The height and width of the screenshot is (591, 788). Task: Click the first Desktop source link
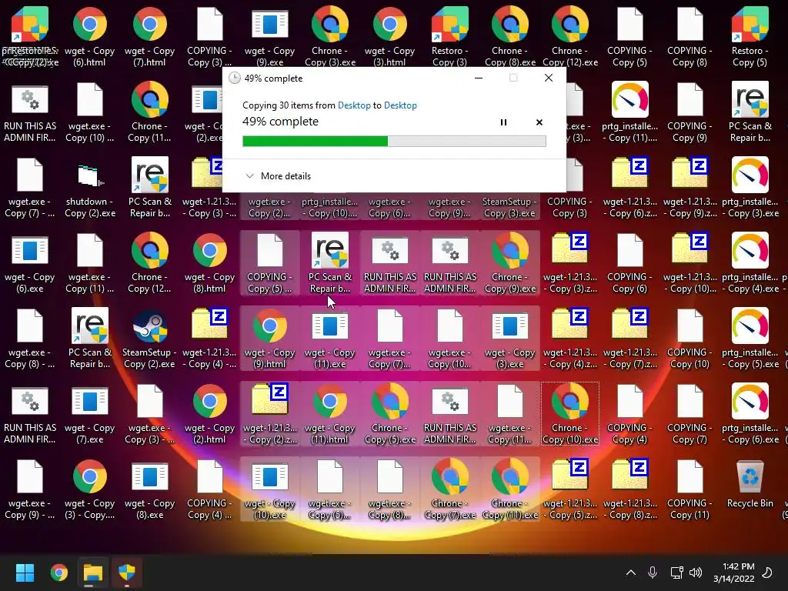point(354,105)
